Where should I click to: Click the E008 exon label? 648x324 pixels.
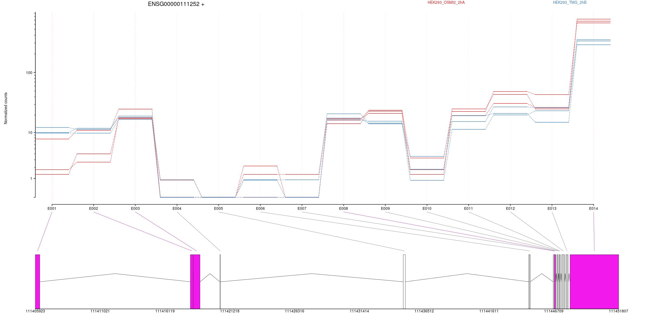pyautogui.click(x=343, y=208)
